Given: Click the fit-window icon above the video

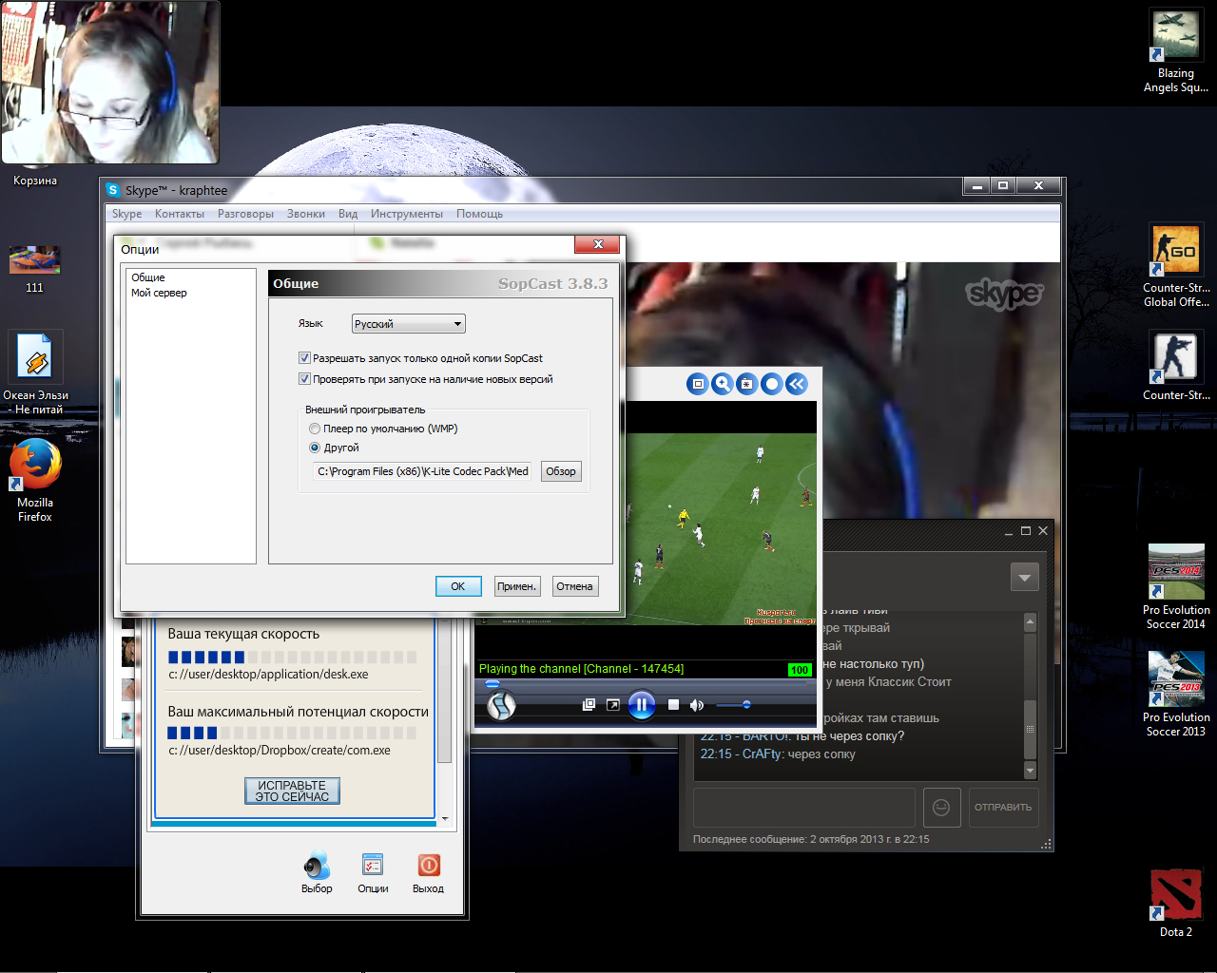Looking at the screenshot, I should pyautogui.click(x=698, y=384).
